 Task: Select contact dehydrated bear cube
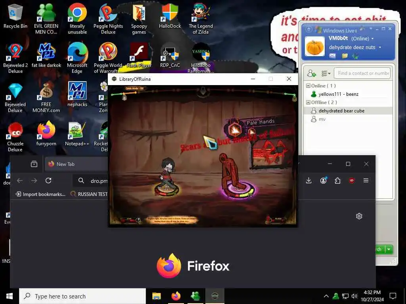tap(348, 111)
